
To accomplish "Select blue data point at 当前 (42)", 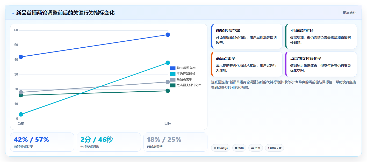I will (x=21, y=57).
